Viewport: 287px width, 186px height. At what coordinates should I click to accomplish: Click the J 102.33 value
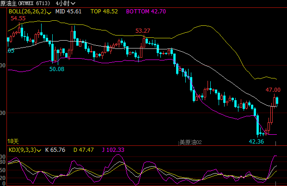tap(113, 150)
